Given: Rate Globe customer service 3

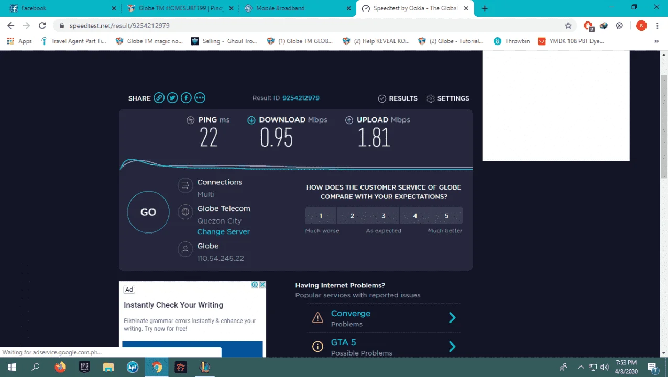Looking at the screenshot, I should click(384, 216).
